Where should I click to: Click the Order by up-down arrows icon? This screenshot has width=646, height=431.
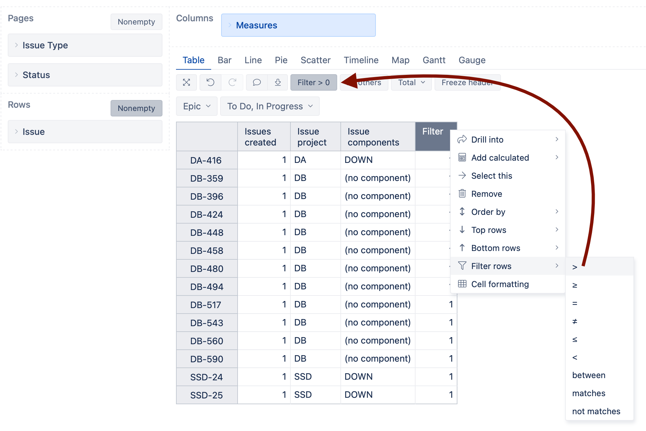point(462,212)
